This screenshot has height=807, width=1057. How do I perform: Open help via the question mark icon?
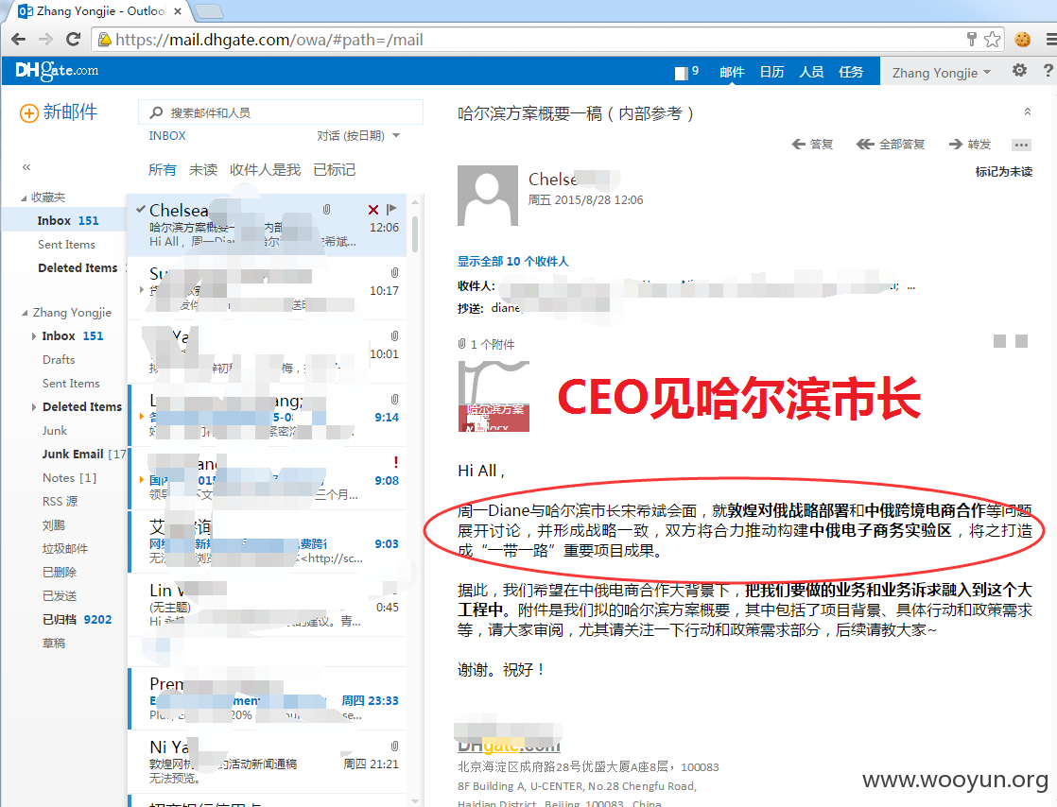[x=1048, y=70]
